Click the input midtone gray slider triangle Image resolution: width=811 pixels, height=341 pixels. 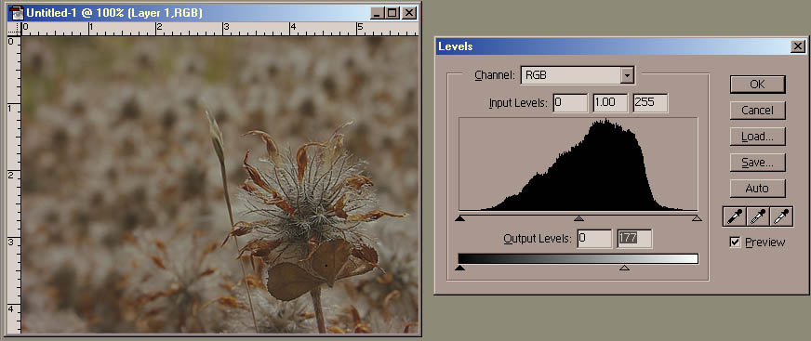[x=578, y=218]
